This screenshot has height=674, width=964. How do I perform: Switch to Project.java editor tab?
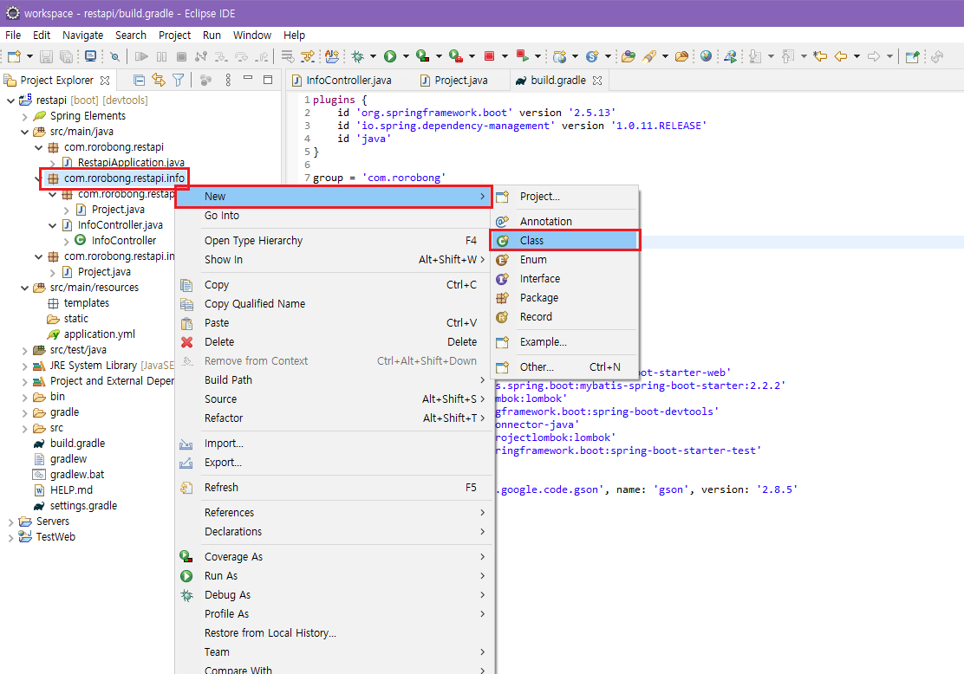pos(453,81)
